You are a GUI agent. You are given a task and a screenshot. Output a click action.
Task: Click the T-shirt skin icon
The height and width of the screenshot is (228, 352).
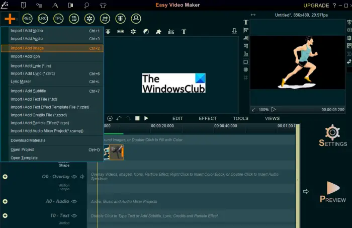(x=103, y=5)
